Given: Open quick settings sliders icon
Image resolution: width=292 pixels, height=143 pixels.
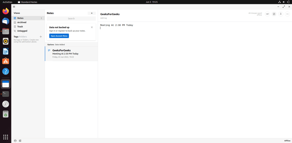Looking at the screenshot, I should [x=20, y=141].
